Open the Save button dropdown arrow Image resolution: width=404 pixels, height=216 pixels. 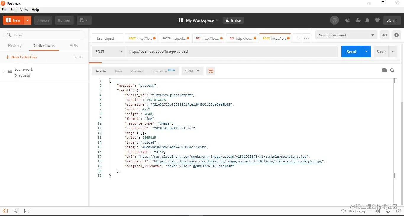393,51
